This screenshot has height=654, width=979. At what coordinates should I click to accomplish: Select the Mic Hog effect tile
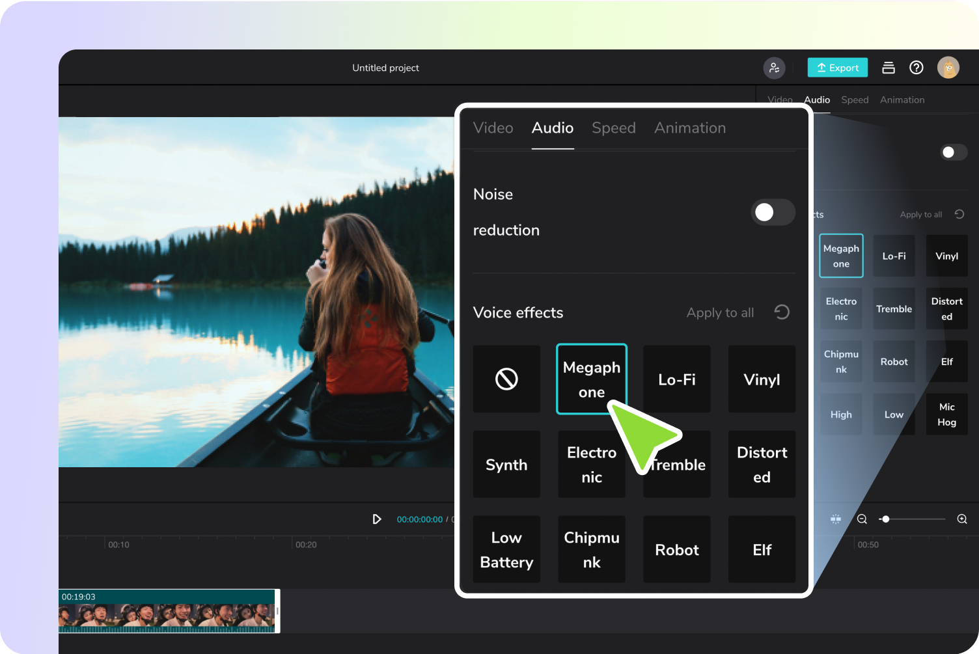click(x=947, y=414)
